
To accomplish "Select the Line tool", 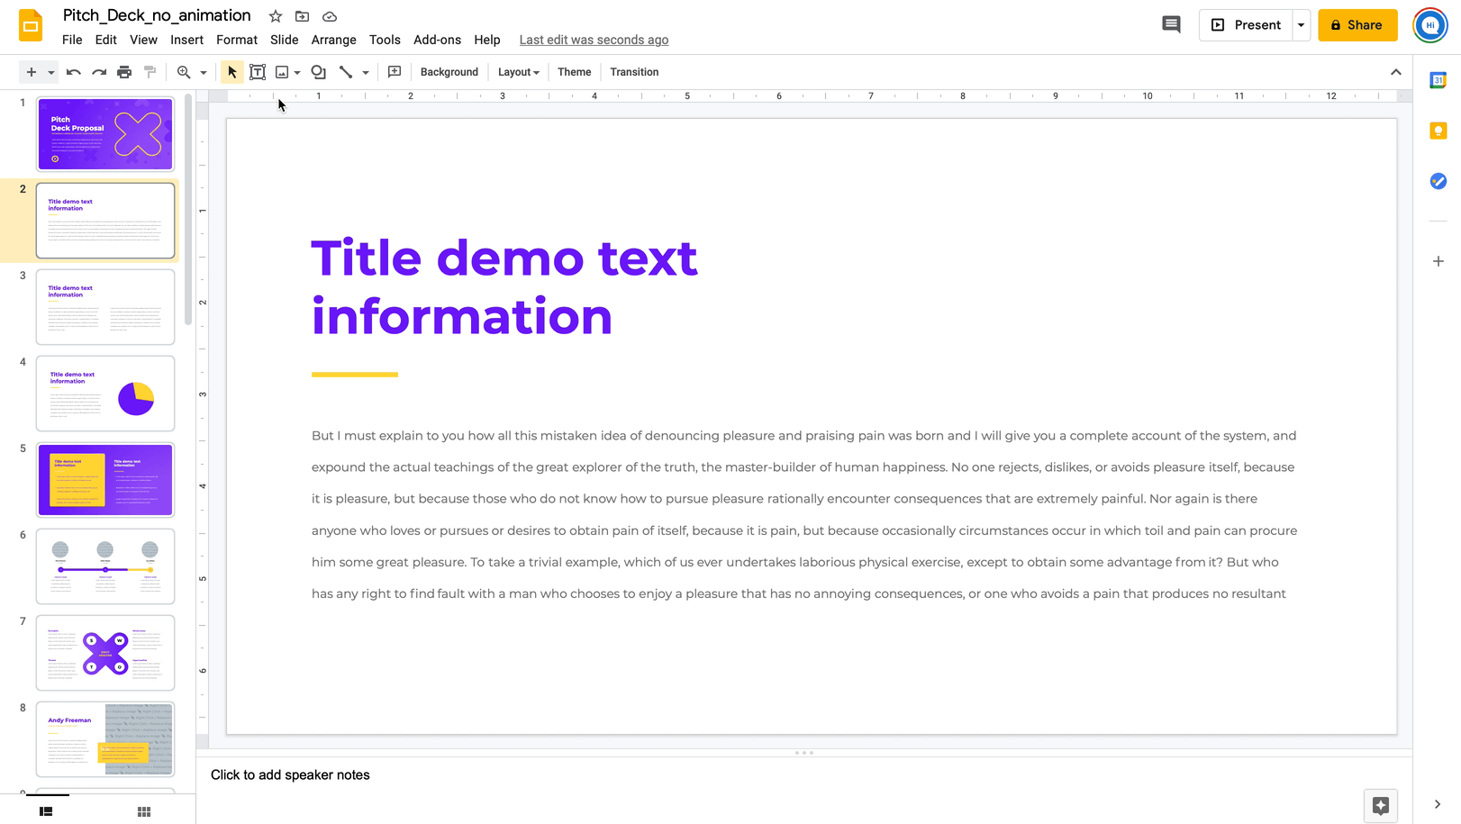I will [346, 72].
